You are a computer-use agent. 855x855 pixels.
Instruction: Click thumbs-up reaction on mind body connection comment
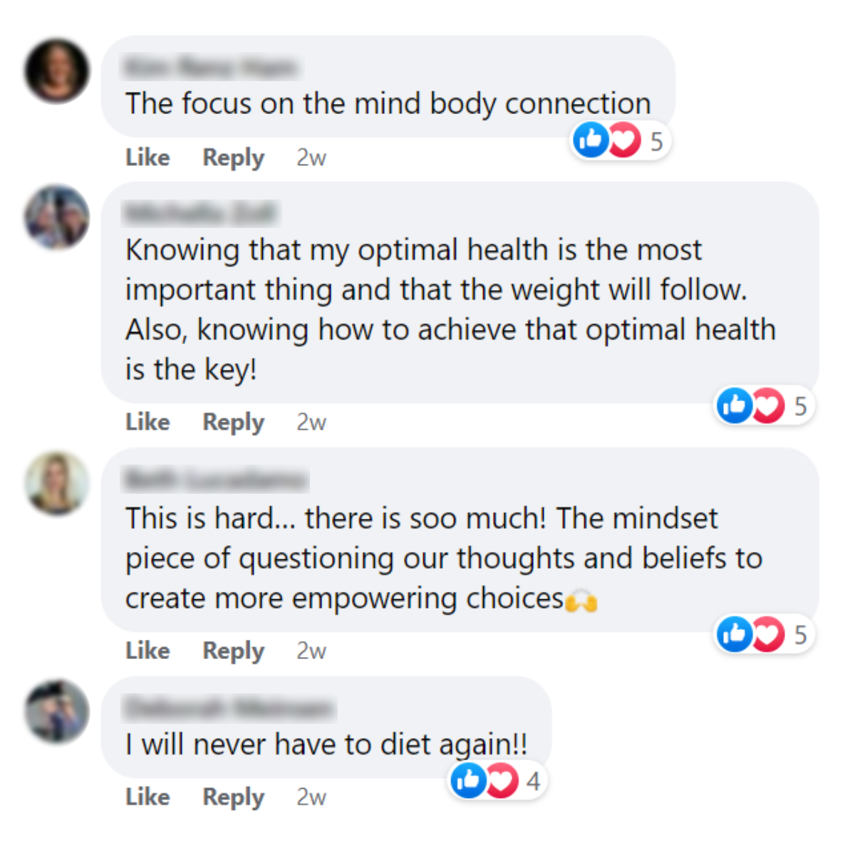(591, 140)
